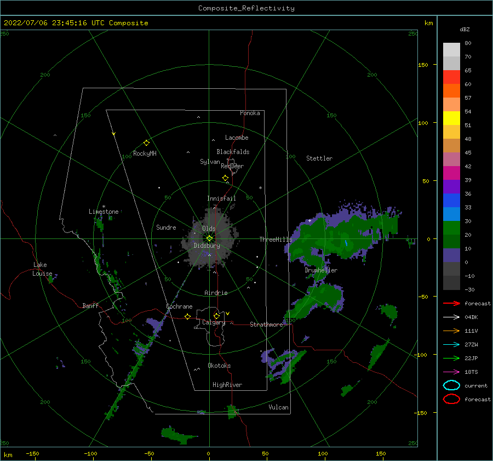Click the Lake Louise label
This screenshot has width=493, height=461.
point(42,269)
